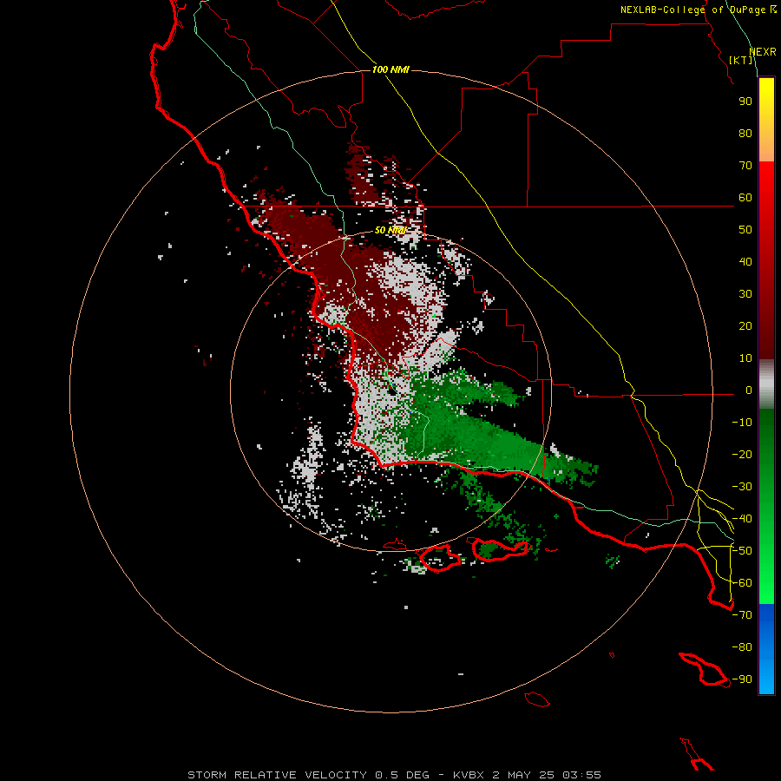Click the '-20' value on the velocity scale
Image resolution: width=781 pixels, height=781 pixels.
point(742,454)
